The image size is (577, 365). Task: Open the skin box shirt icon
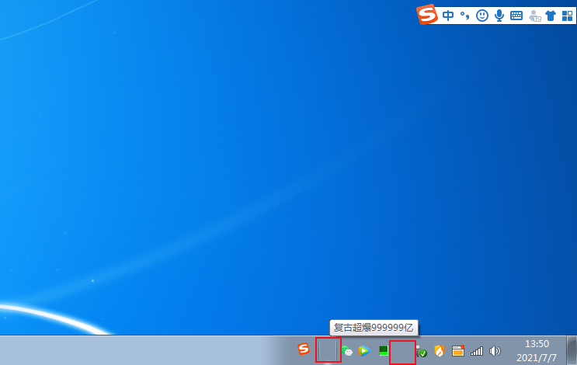click(551, 16)
